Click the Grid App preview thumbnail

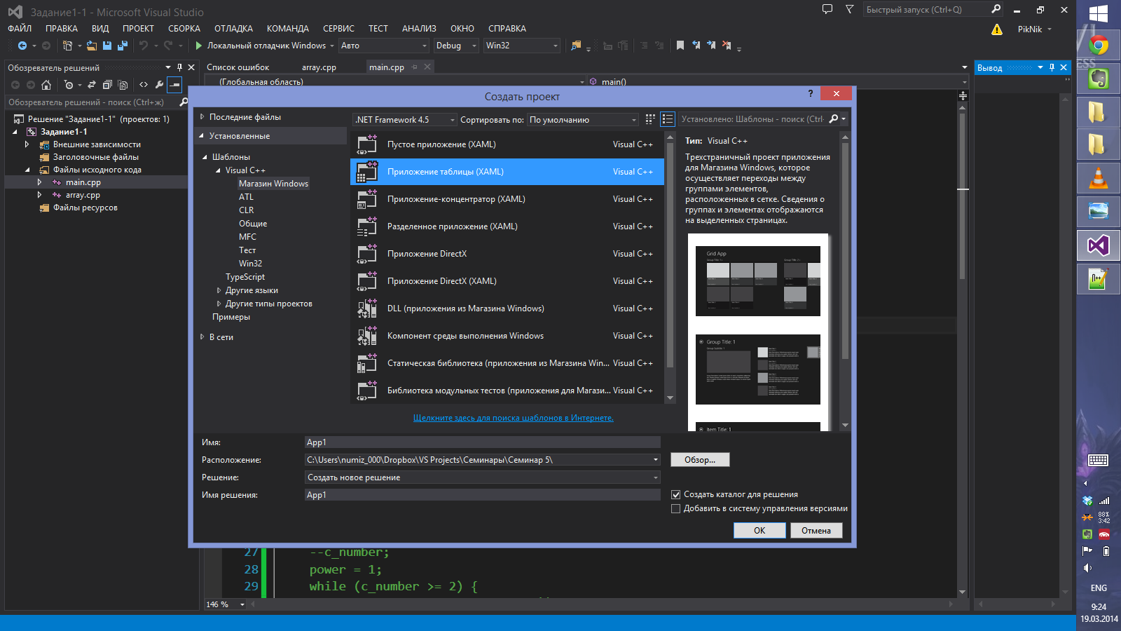(x=758, y=280)
